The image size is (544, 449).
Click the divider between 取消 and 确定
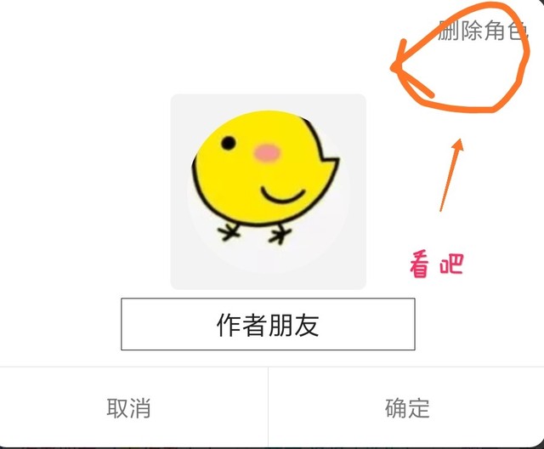coord(269,407)
